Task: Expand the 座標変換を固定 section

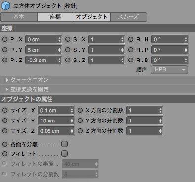Action: [97, 89]
